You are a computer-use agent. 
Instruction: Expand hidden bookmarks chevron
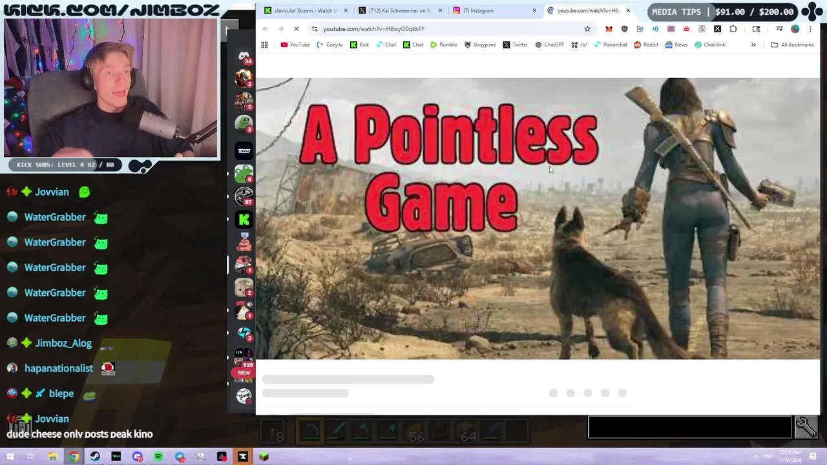(x=753, y=45)
